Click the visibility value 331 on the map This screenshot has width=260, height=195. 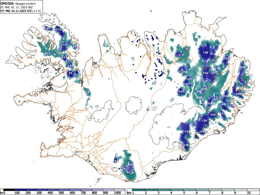204,89
